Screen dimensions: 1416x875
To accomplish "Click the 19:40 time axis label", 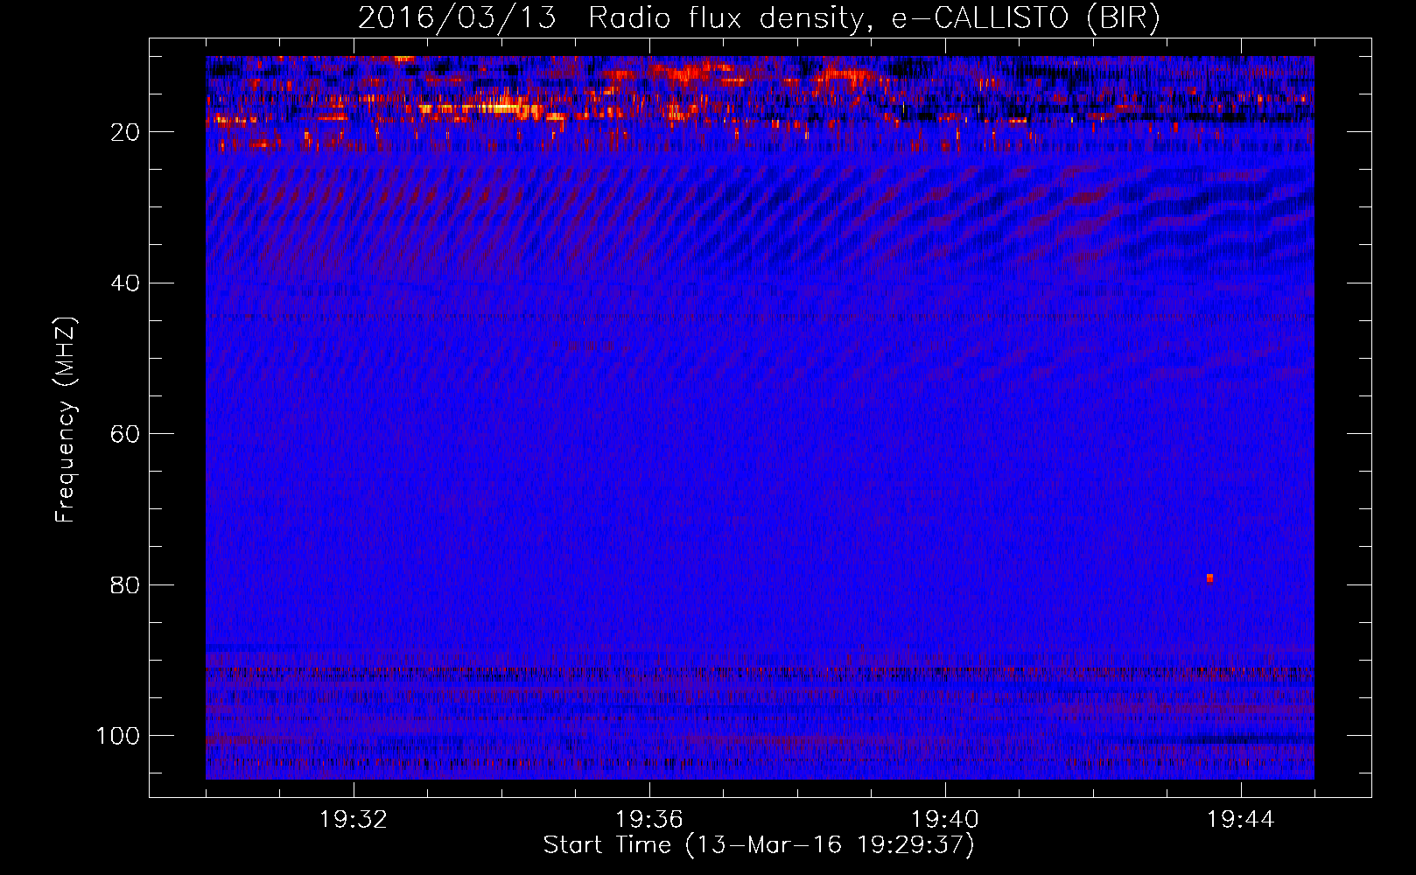I will point(945,820).
